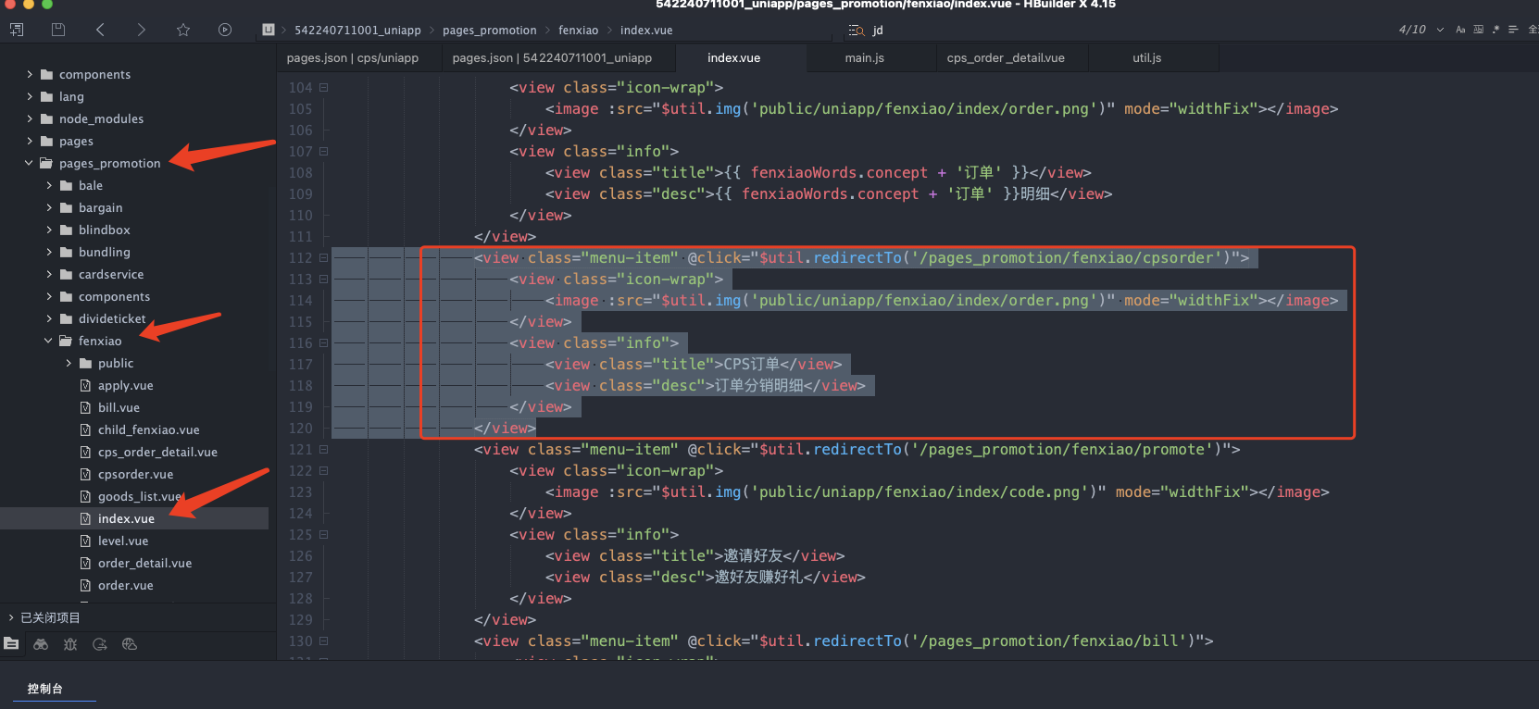Click the new file toolbar icon
The image size is (1539, 709).
16,30
